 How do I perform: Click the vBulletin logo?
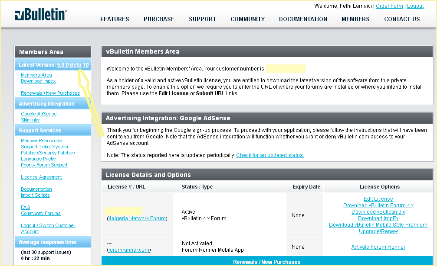click(40, 15)
